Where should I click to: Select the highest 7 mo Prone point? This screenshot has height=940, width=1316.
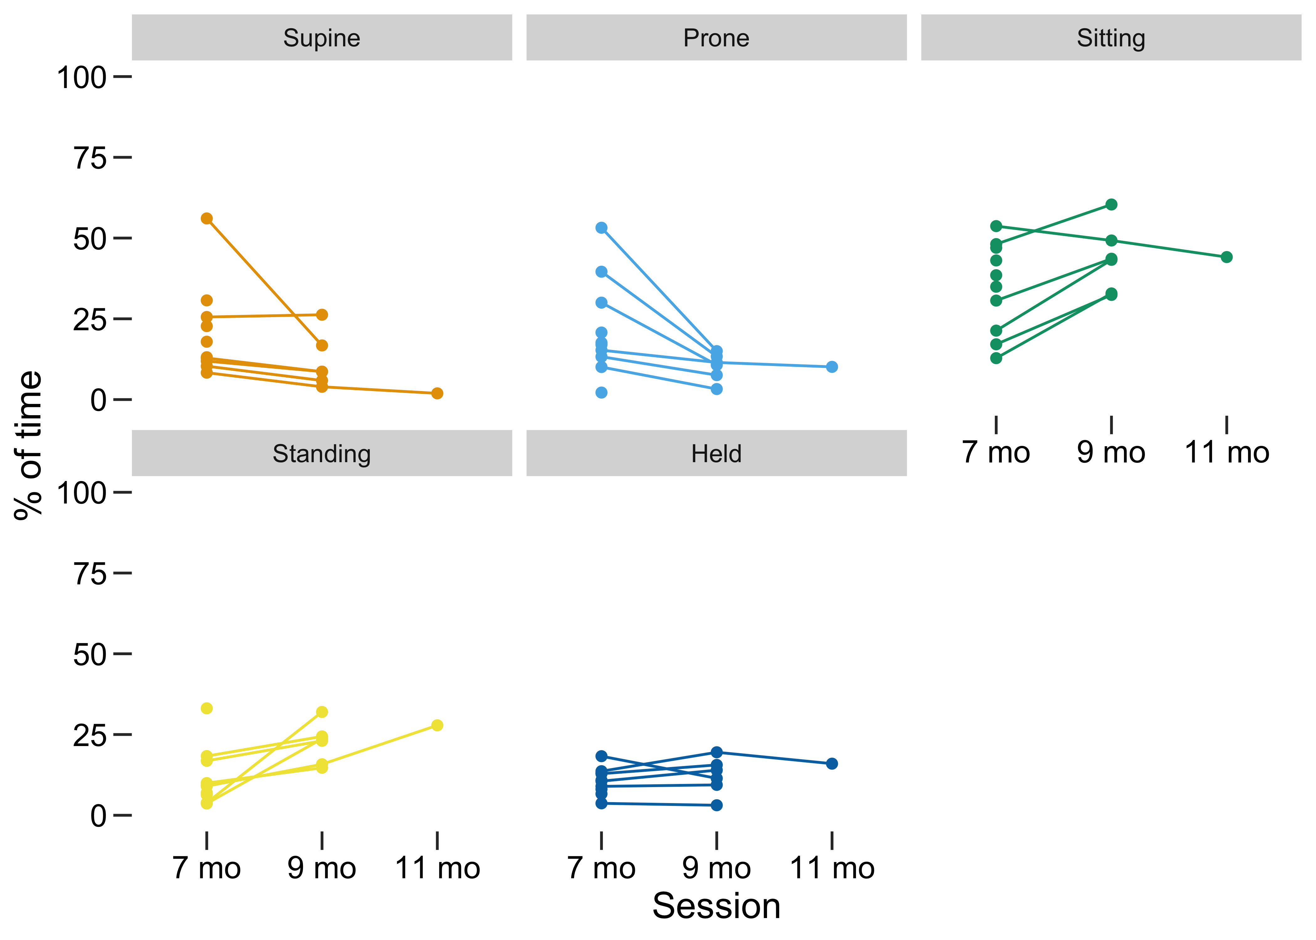[601, 228]
